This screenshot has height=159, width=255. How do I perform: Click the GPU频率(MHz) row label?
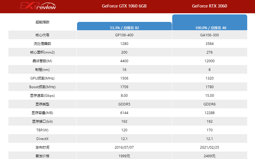tap(42, 78)
